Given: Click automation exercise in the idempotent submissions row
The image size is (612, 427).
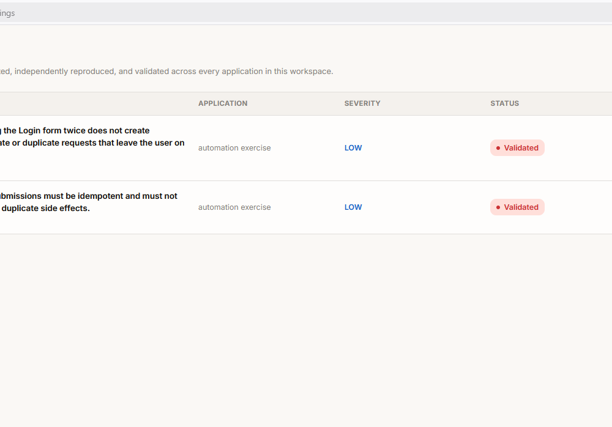Looking at the screenshot, I should tap(234, 207).
